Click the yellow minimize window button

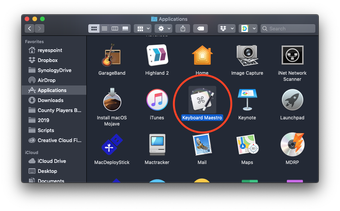[x=35, y=19]
